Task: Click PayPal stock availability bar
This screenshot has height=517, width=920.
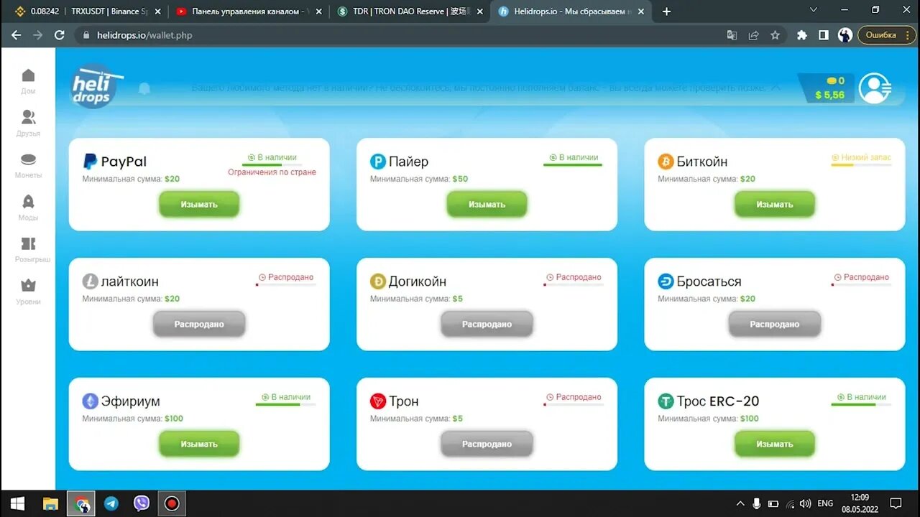Action: [x=272, y=165]
